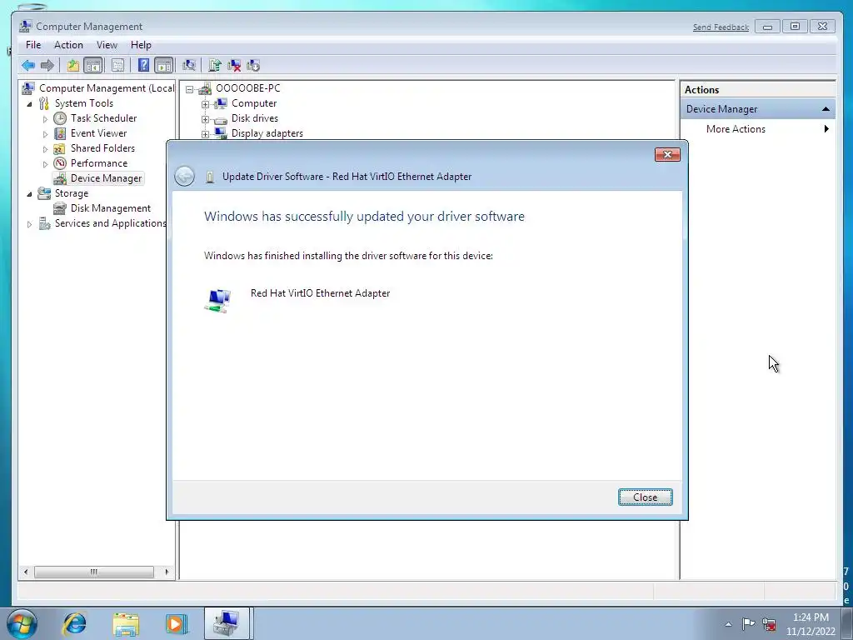853x640 pixels.
Task: Select Performance in the tree
Action: click(99, 163)
